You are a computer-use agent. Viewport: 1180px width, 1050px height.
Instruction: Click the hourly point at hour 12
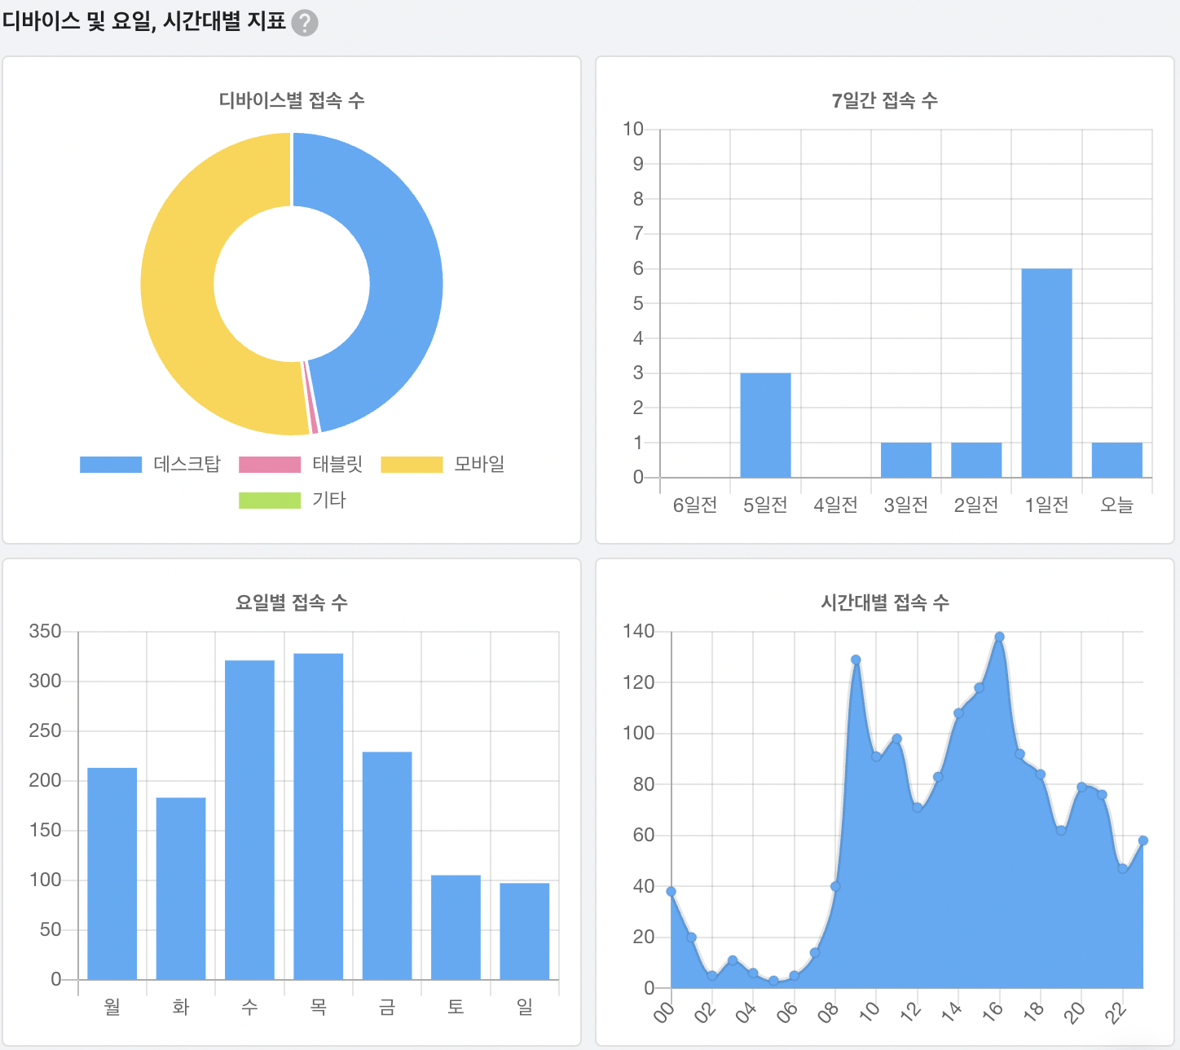coord(917,807)
